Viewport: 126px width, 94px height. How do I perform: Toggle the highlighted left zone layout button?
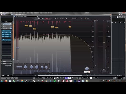pos(118,17)
